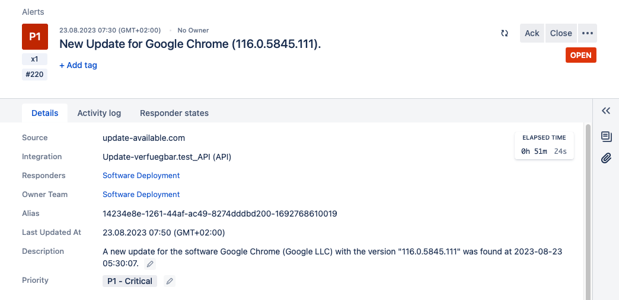Open the three-dots more actions menu
This screenshot has height=300, width=619.
coord(588,33)
